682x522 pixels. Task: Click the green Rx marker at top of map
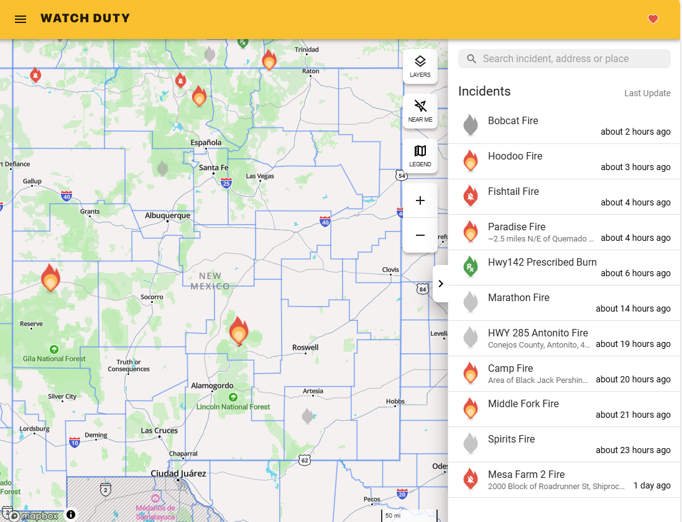coord(243,42)
